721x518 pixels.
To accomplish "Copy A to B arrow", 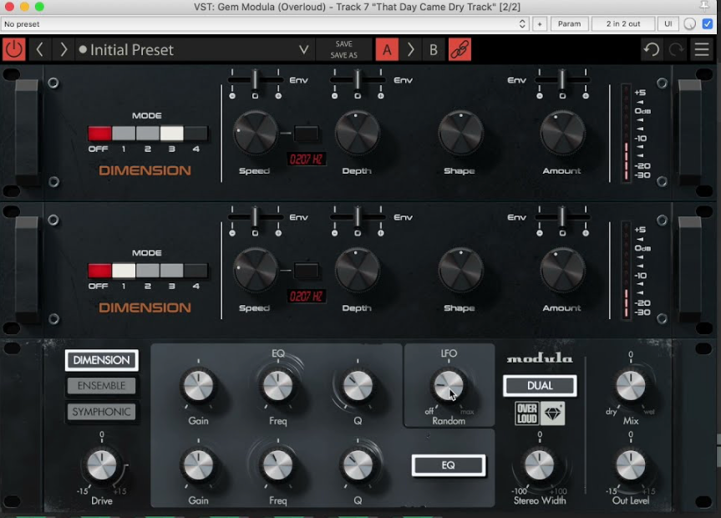I will 410,49.
